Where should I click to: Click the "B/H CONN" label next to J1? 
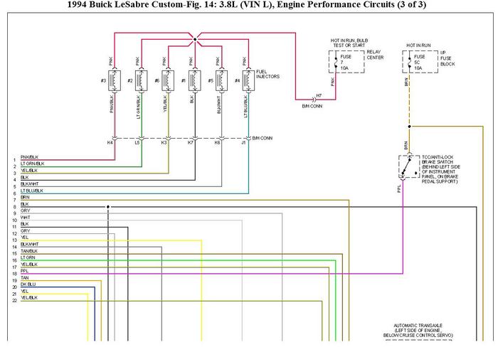262,138
